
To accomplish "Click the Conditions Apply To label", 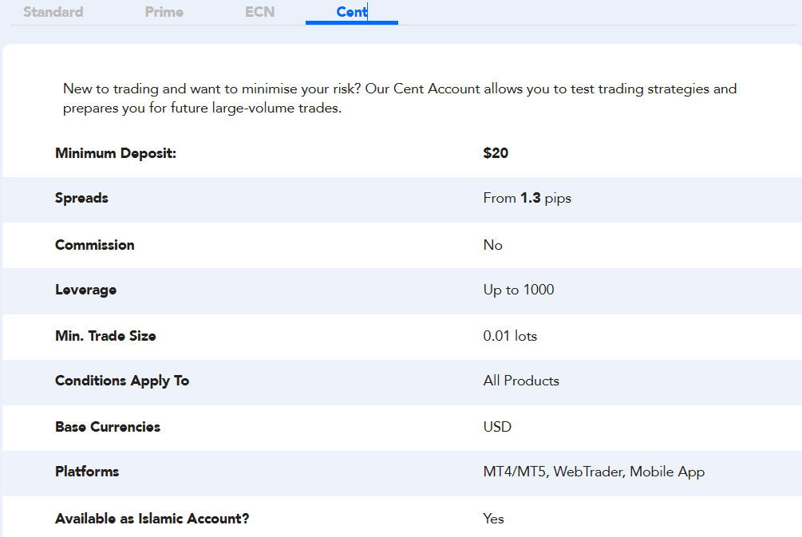I will pyautogui.click(x=122, y=381).
